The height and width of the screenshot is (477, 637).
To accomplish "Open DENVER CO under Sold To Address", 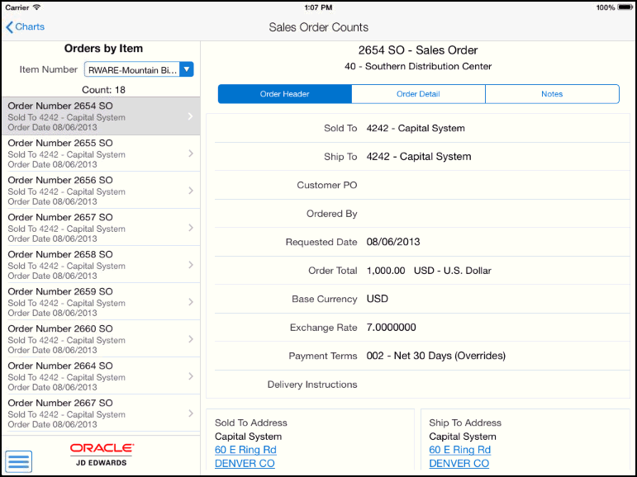I will pos(245,463).
